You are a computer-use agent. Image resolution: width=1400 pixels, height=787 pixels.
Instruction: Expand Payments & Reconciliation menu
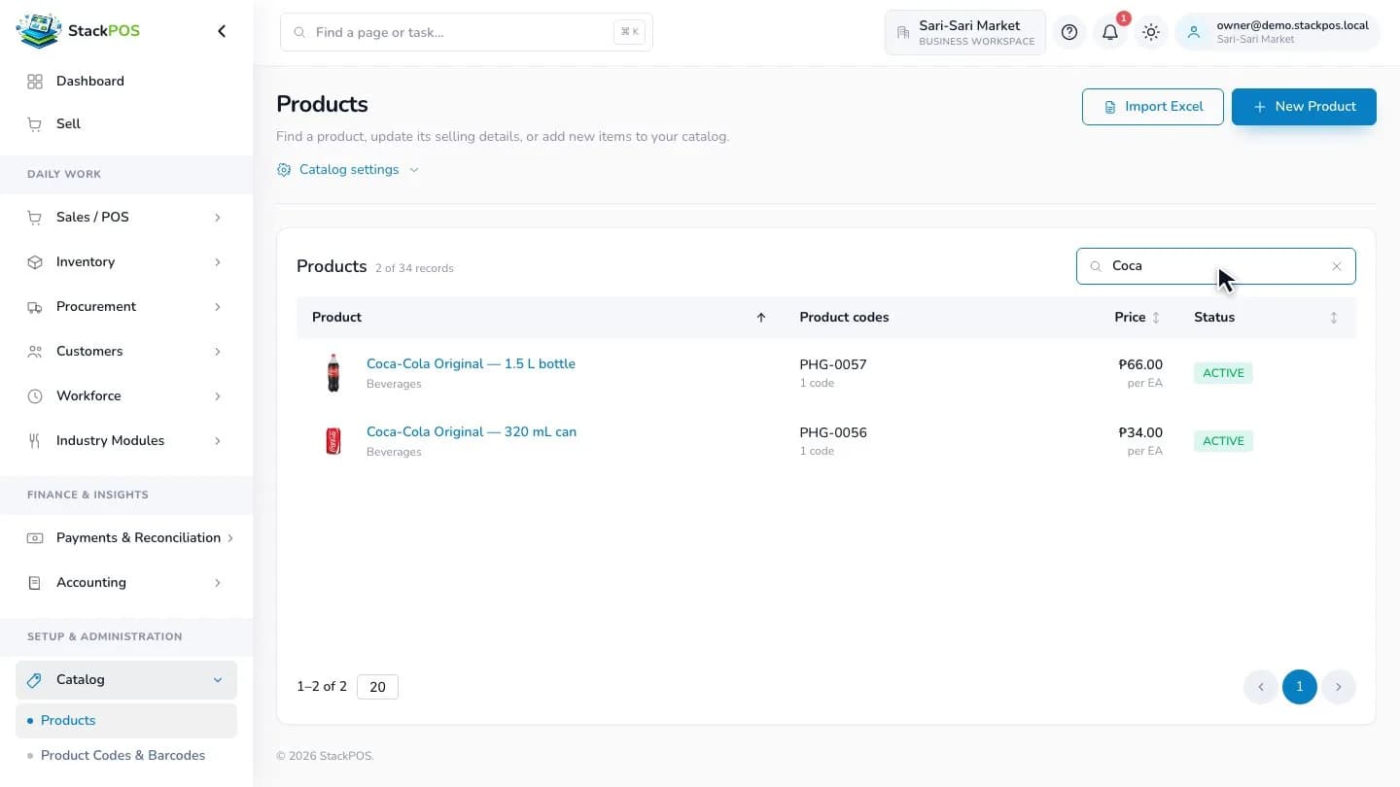point(126,538)
